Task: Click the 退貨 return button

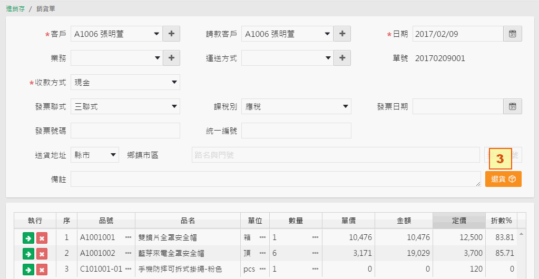Action: point(503,179)
